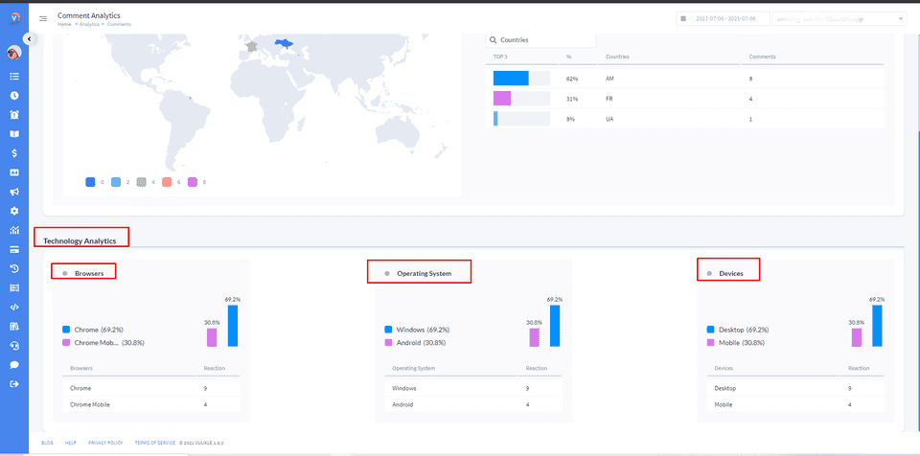
Task: Click the code brackets sidebar icon
Action: 14,308
